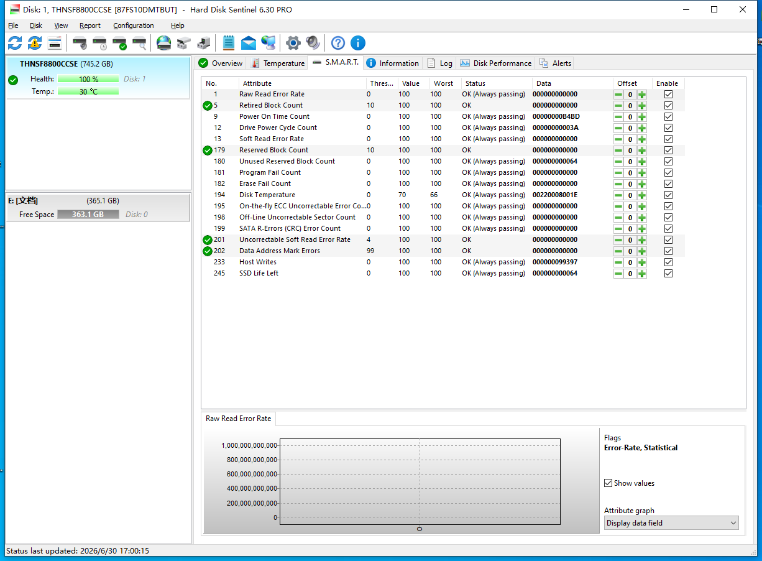
Task: Sort by the Attribute column header
Action: point(303,83)
